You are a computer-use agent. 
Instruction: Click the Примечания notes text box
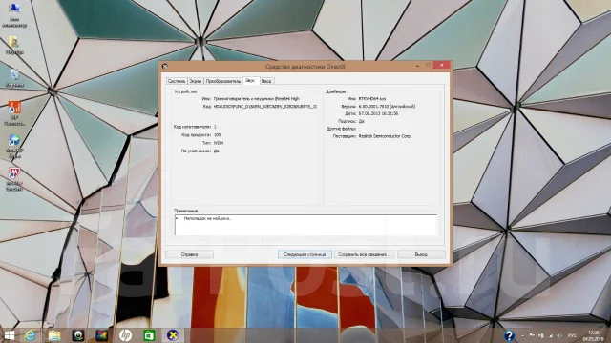click(x=305, y=225)
